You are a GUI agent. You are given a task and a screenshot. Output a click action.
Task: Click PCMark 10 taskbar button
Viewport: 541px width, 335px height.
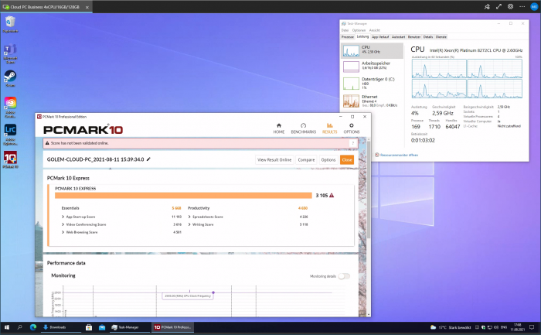point(172,327)
